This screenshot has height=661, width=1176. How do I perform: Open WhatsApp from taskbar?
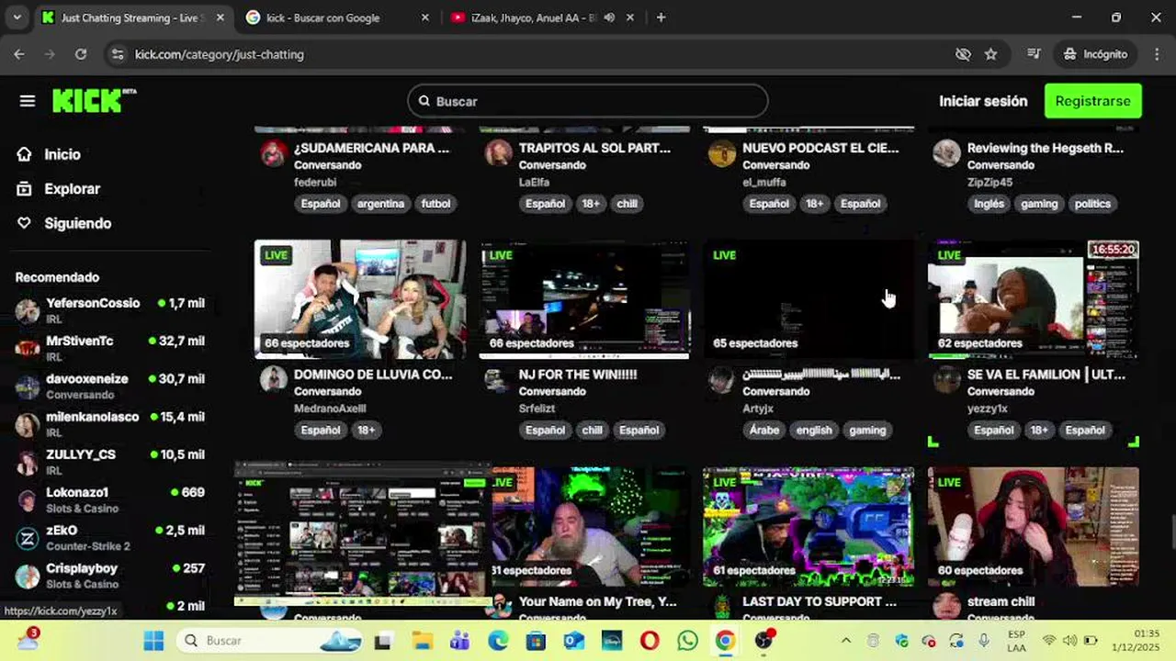(687, 641)
